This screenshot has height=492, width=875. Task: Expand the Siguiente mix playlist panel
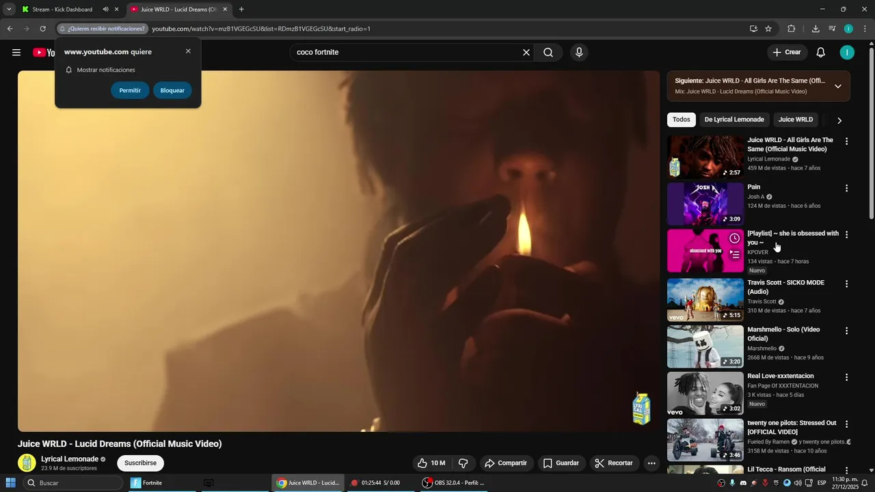coord(838,86)
